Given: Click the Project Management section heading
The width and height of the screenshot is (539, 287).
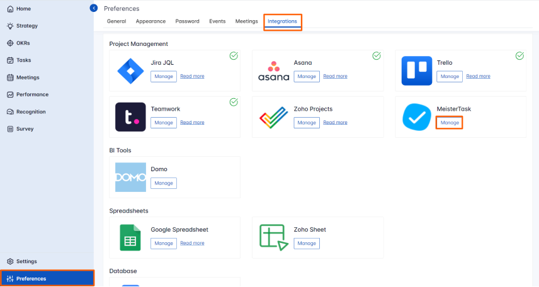Looking at the screenshot, I should pyautogui.click(x=139, y=44).
